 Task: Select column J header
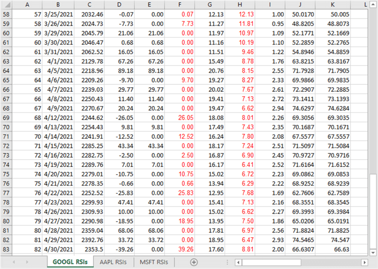pyautogui.click(x=300, y=4)
